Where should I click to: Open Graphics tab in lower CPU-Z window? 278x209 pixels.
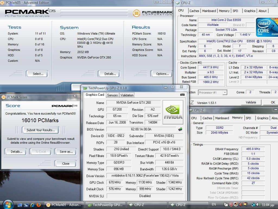263,118
